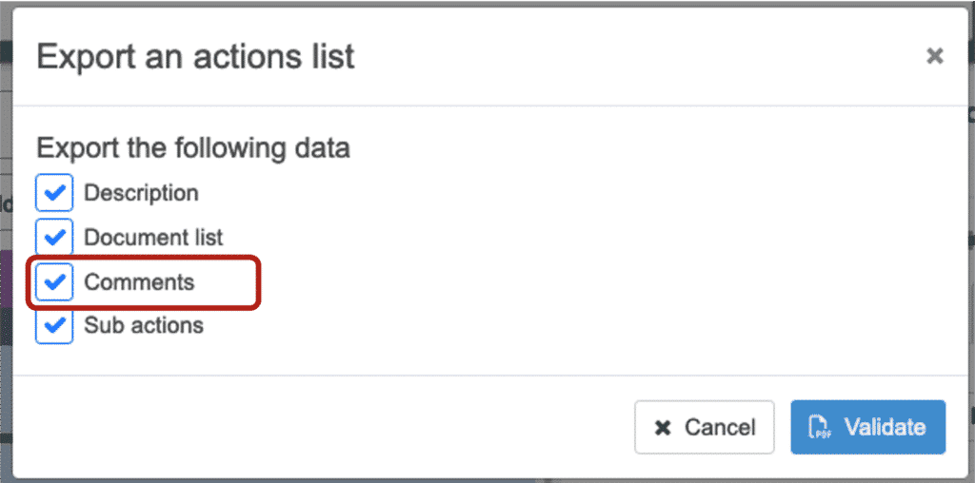
Task: Click the blue checkmark beside Sub actions
Action: (54, 325)
